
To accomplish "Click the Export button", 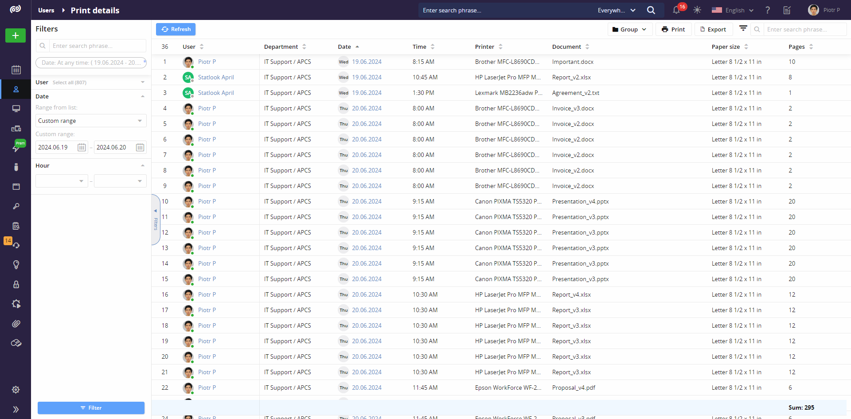I will point(713,29).
